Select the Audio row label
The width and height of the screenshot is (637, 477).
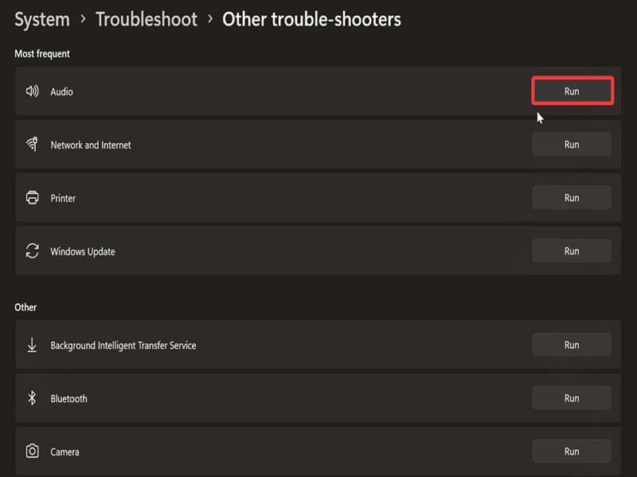click(x=62, y=91)
